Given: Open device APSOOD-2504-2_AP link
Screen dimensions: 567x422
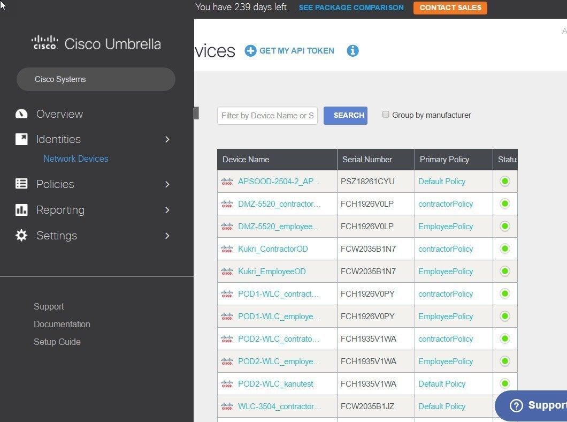Looking at the screenshot, I should tap(279, 182).
